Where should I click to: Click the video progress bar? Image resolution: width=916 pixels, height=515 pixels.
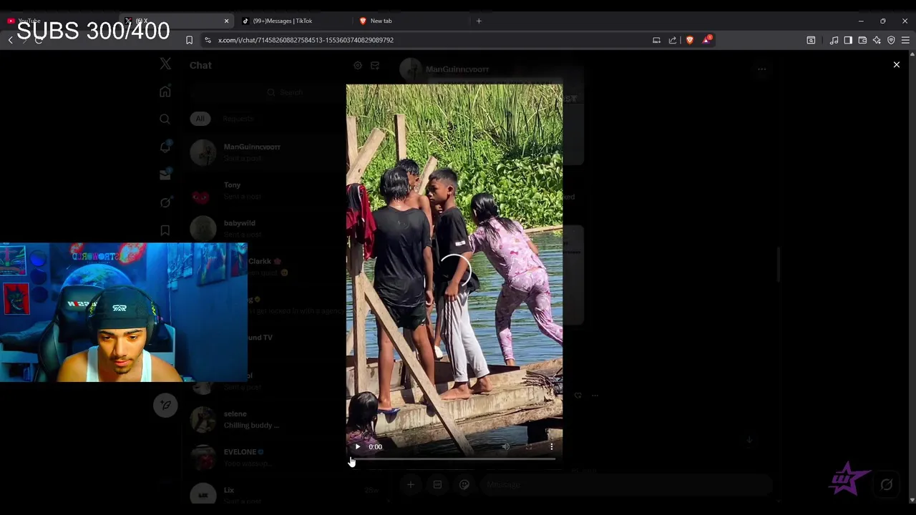point(454,459)
